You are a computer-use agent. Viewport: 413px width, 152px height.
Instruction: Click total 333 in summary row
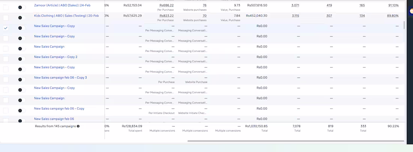(x=363, y=126)
